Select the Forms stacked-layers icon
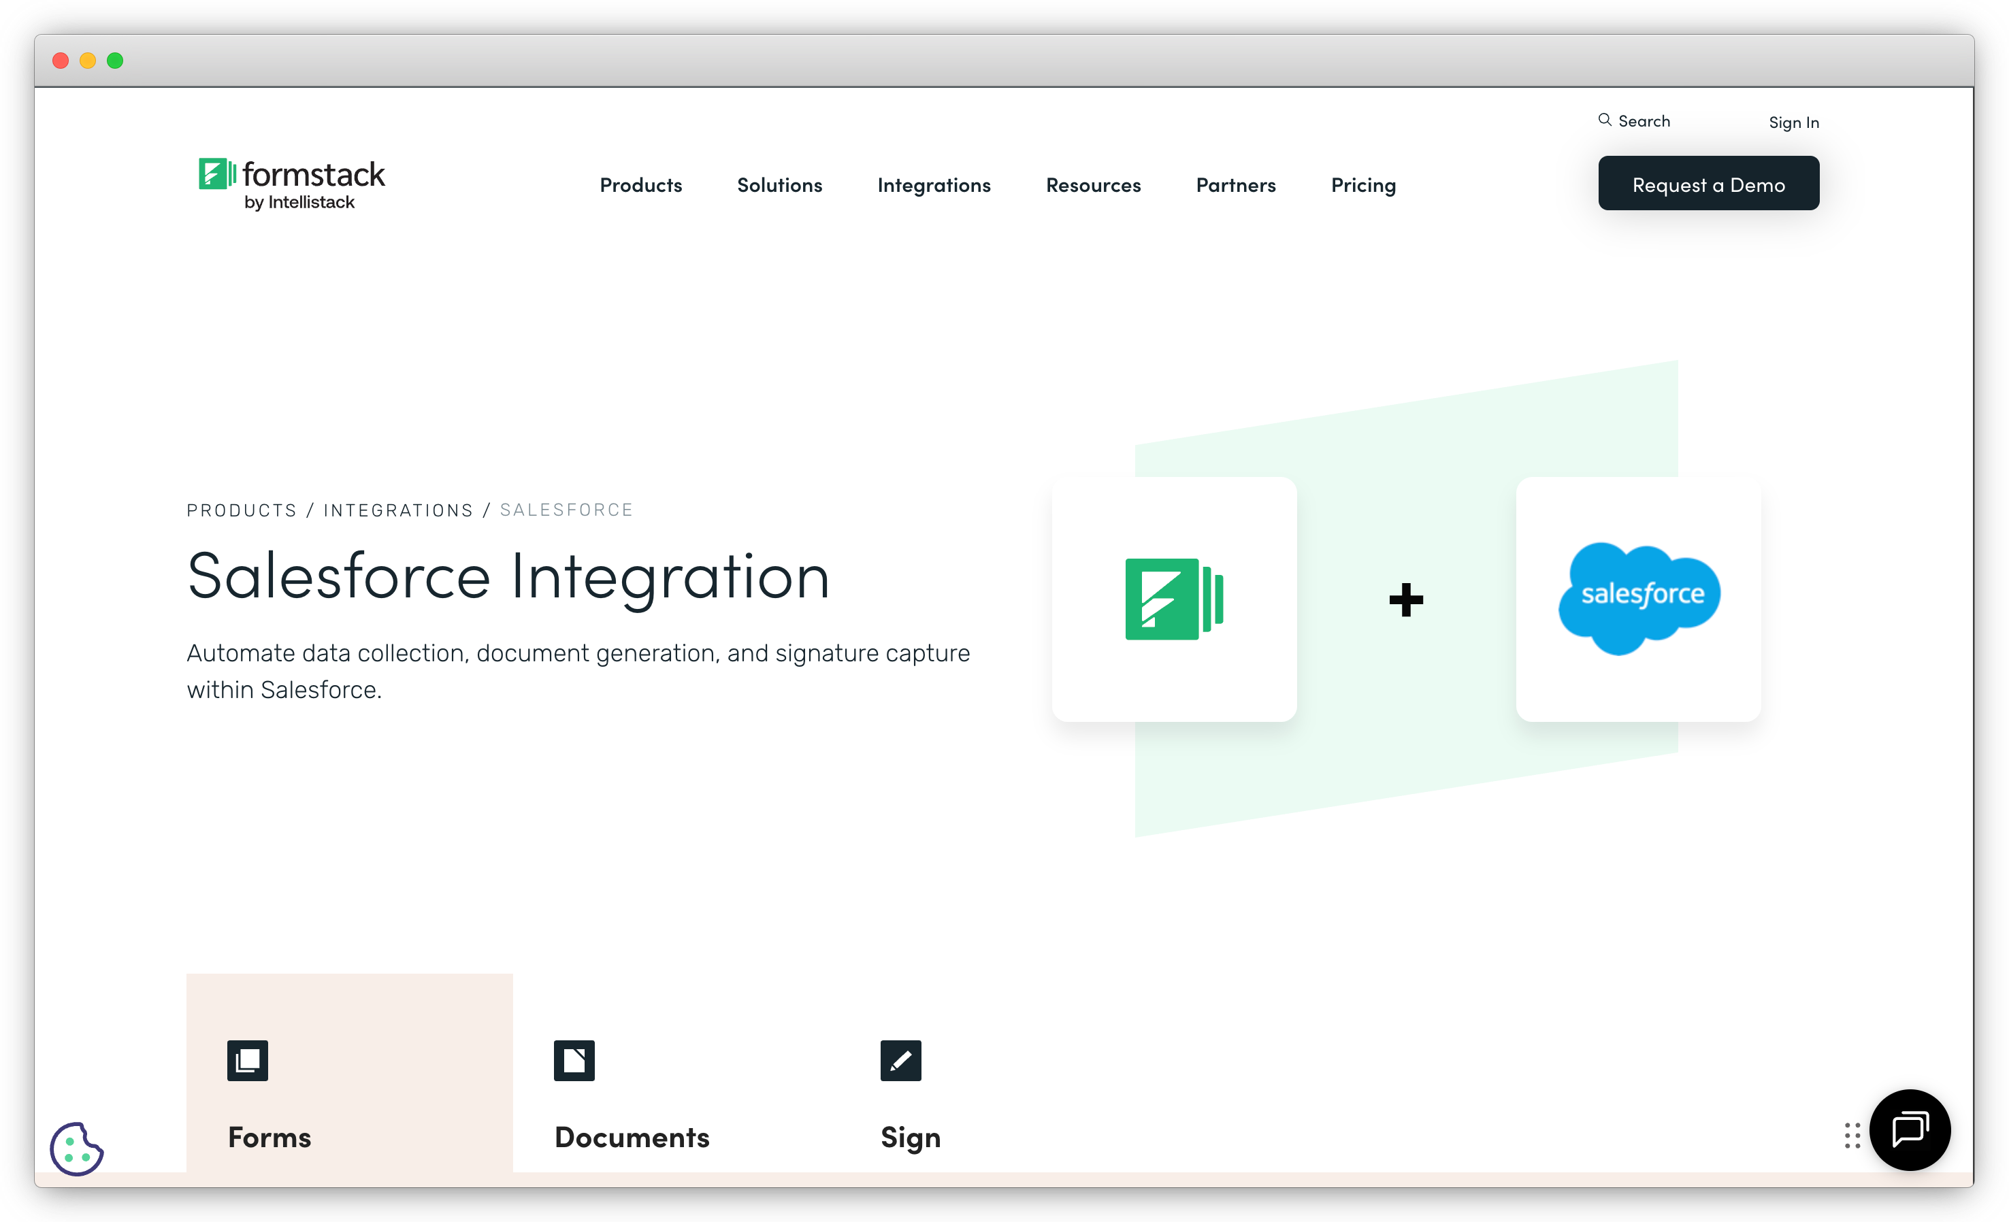2009x1222 pixels. tap(247, 1061)
